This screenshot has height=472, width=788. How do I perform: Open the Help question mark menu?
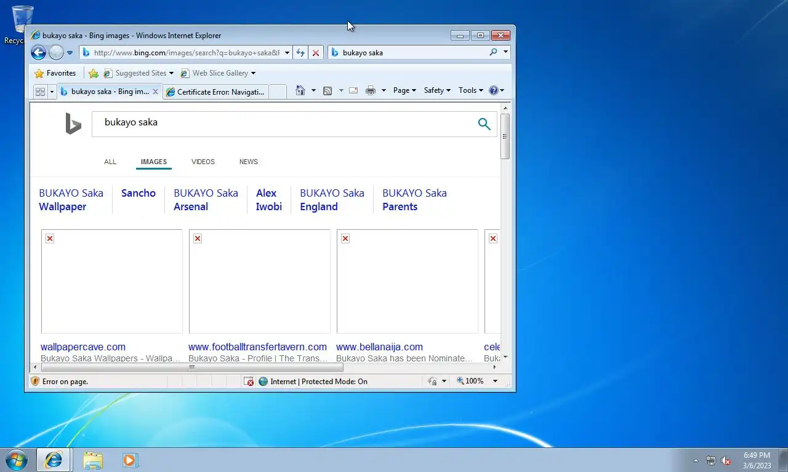[496, 90]
